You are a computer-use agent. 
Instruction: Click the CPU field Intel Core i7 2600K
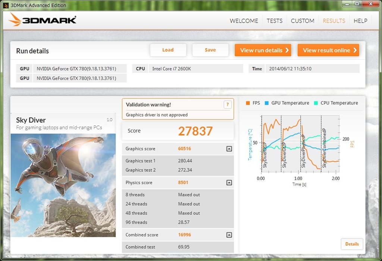coord(195,69)
